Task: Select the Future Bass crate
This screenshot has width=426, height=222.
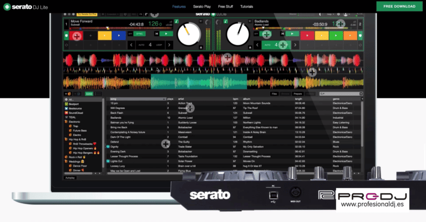Action: [x=78, y=130]
